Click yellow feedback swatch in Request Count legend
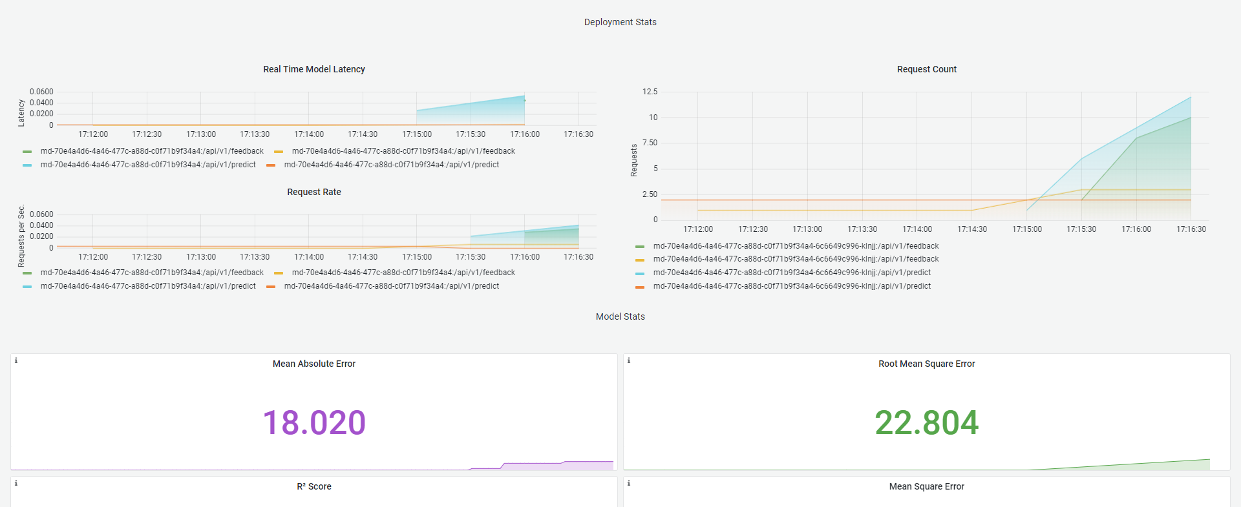The height and width of the screenshot is (507, 1241). (x=640, y=260)
